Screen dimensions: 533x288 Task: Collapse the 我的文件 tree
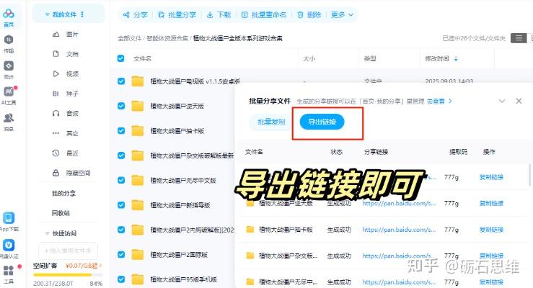[48, 14]
